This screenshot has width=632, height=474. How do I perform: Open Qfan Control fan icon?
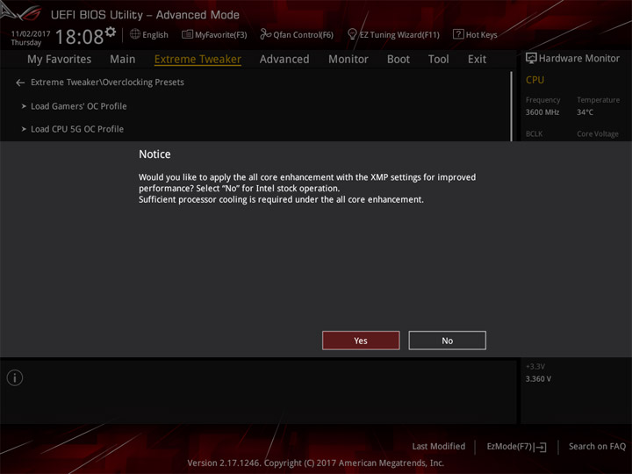pyautogui.click(x=265, y=34)
